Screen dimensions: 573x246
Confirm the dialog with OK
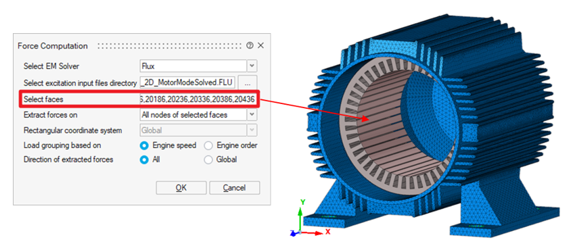click(x=181, y=188)
